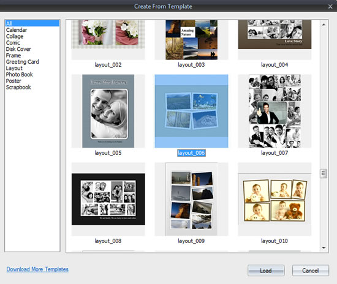
Task: Click the layout_007 label text
Action: tap(275, 153)
